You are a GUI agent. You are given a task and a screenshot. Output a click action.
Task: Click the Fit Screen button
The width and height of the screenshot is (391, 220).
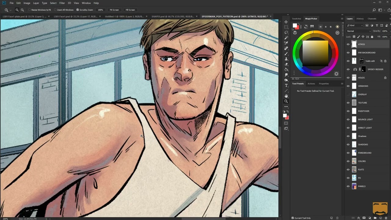[x=115, y=10]
